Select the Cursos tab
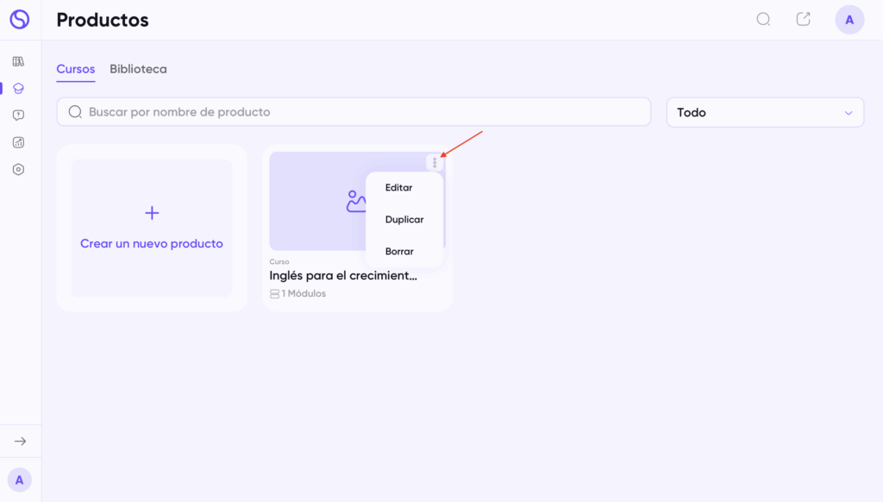The image size is (883, 502). (76, 69)
